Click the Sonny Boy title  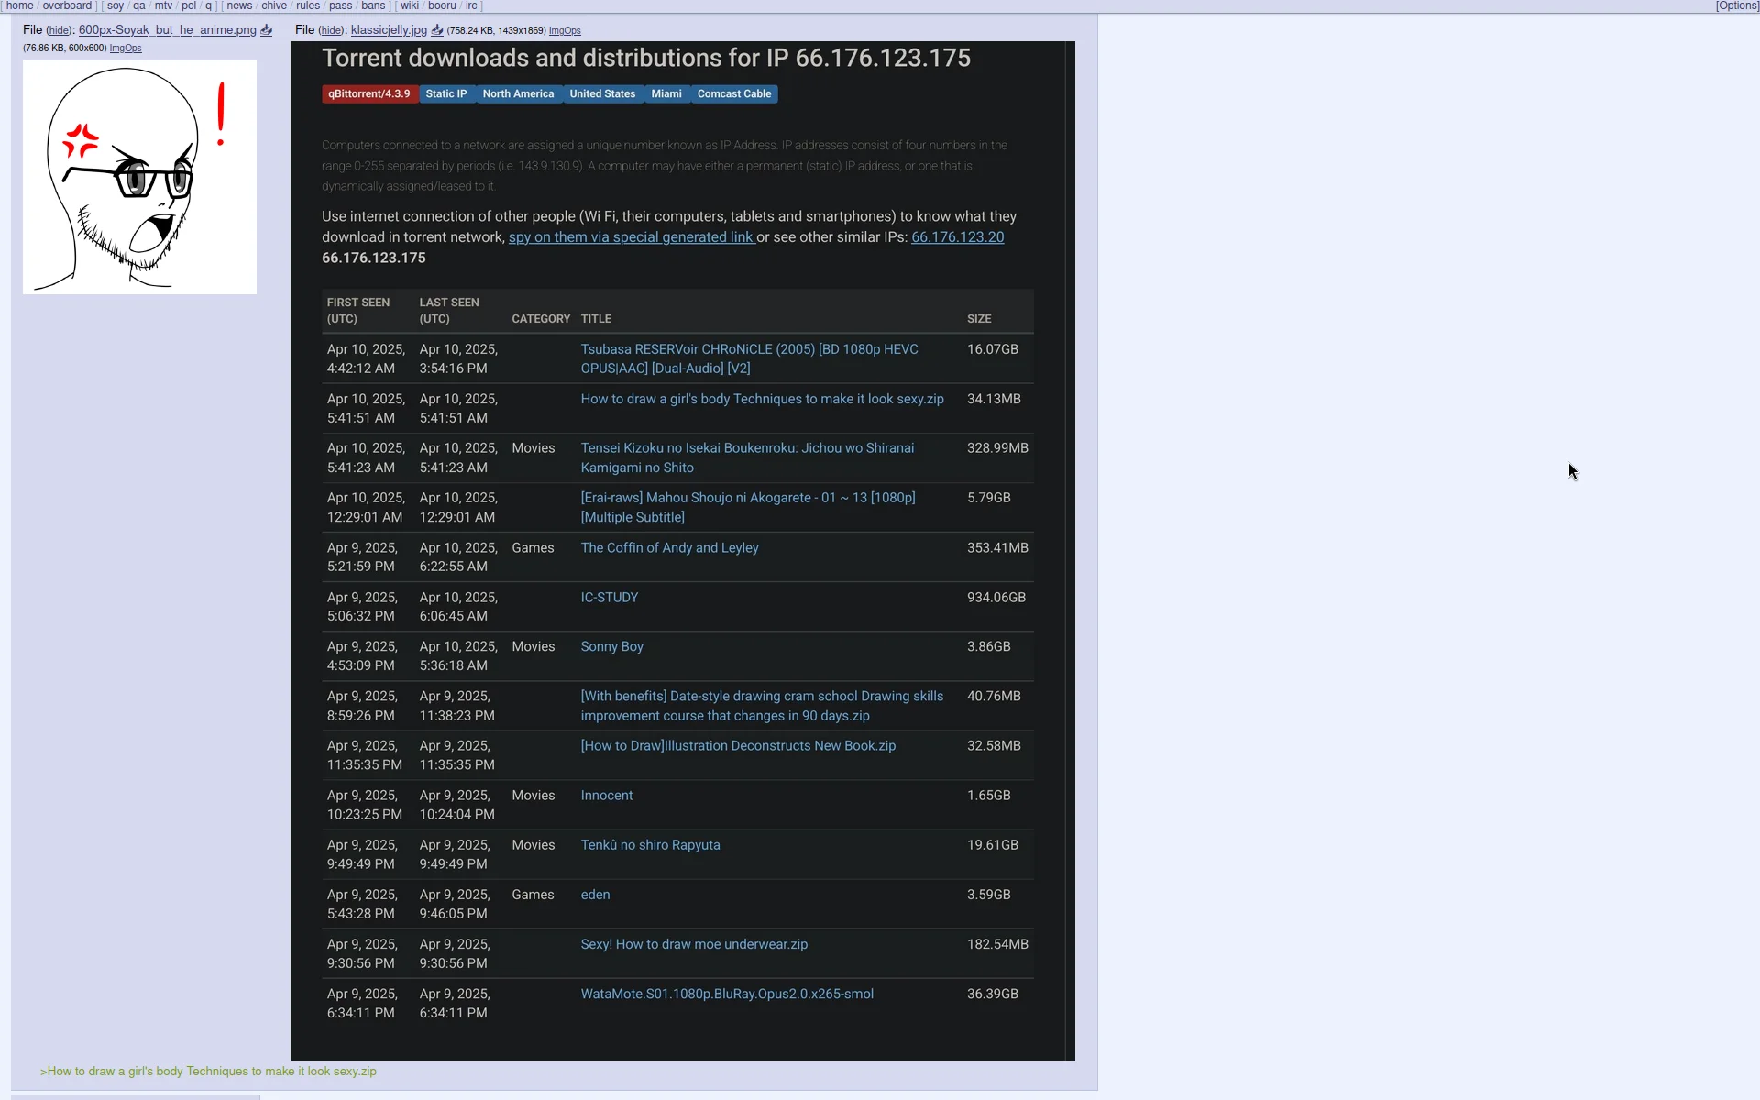point(611,647)
